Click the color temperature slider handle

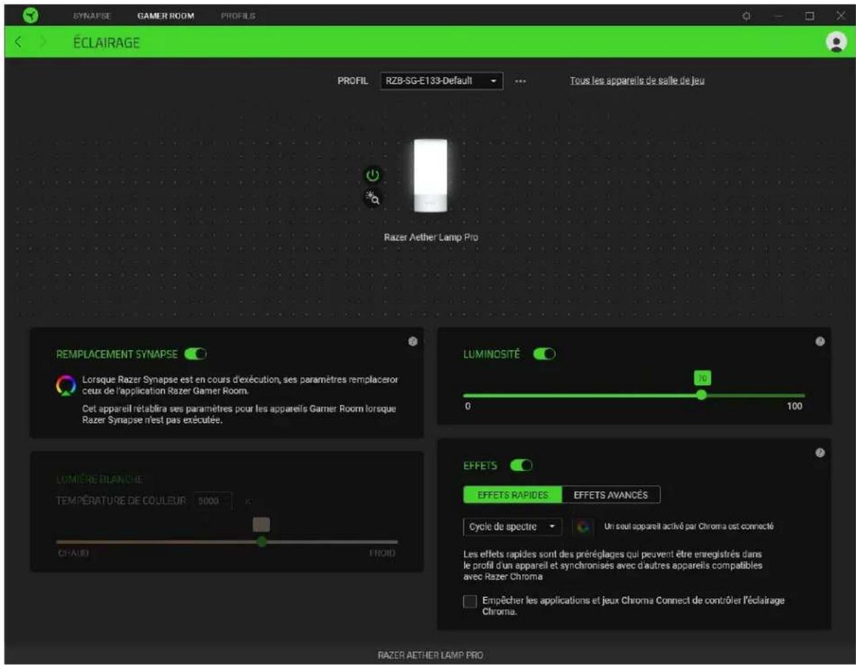261,541
